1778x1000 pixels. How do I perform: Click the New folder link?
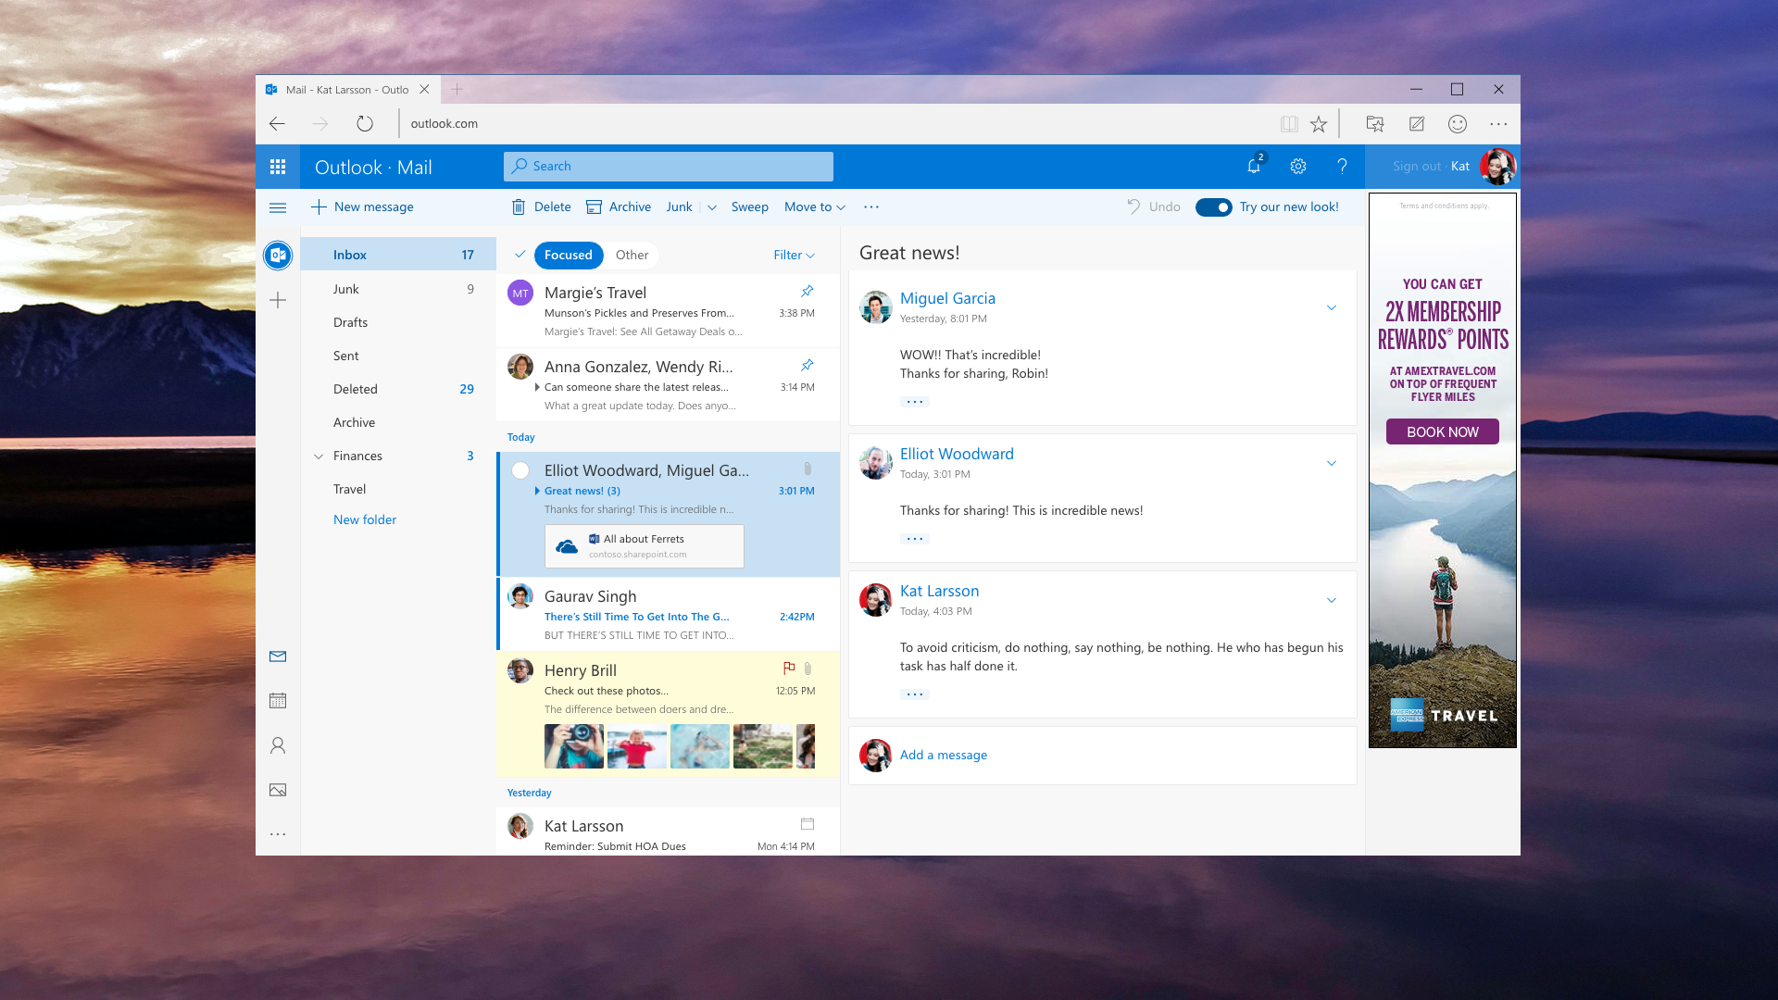365,520
